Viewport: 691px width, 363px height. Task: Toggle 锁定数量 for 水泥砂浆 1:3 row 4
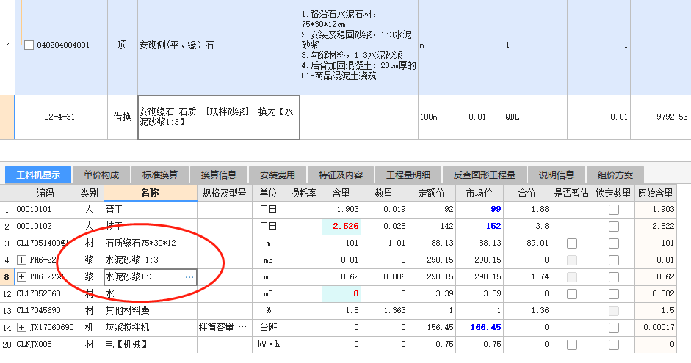[613, 260]
